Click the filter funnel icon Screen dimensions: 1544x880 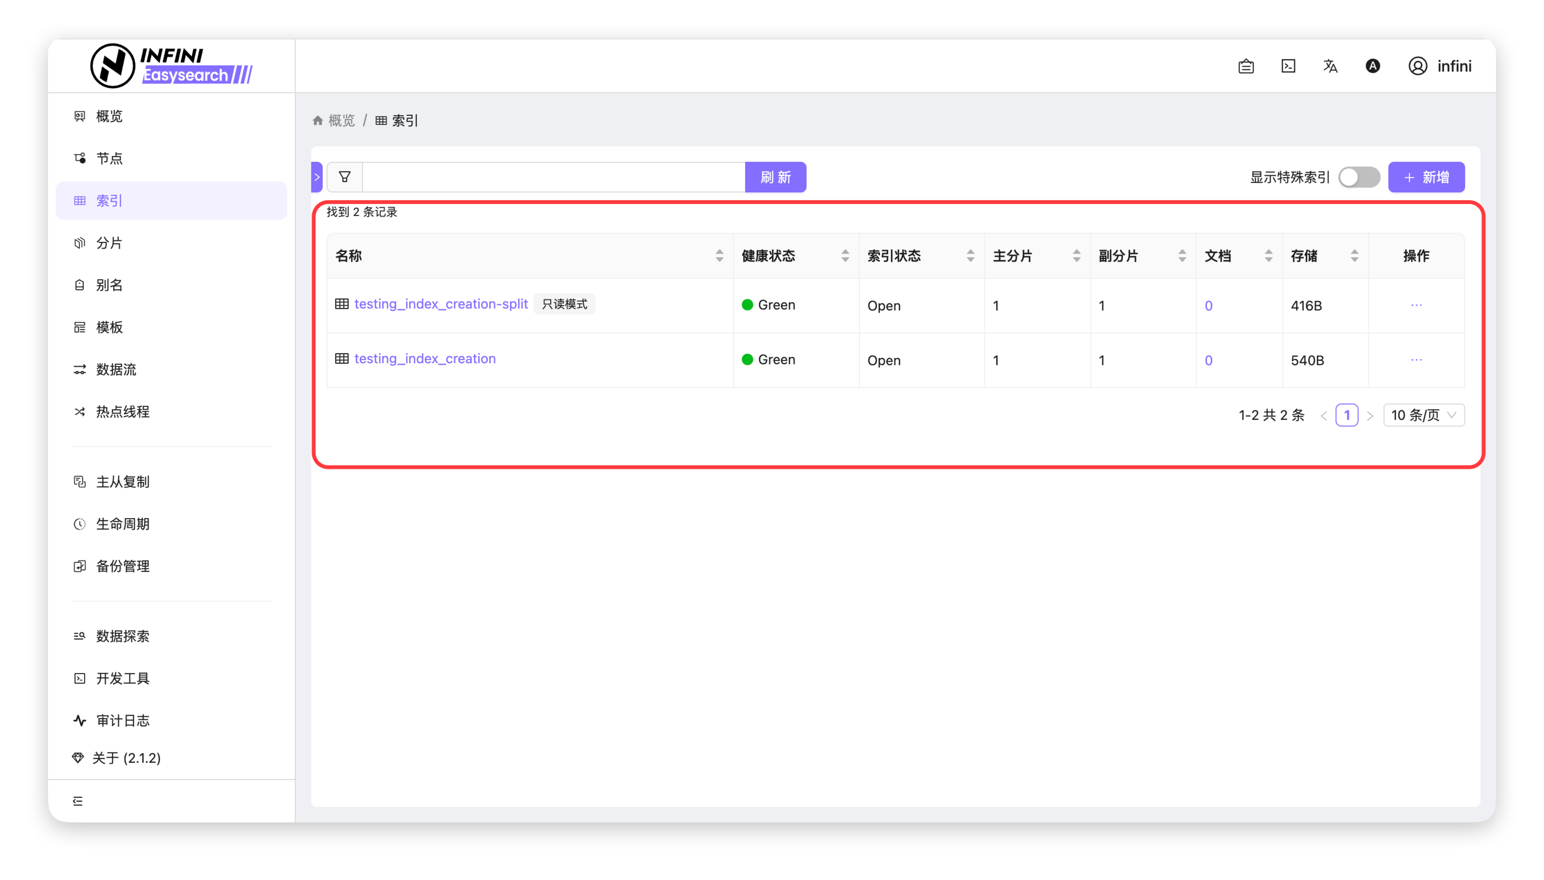(345, 177)
